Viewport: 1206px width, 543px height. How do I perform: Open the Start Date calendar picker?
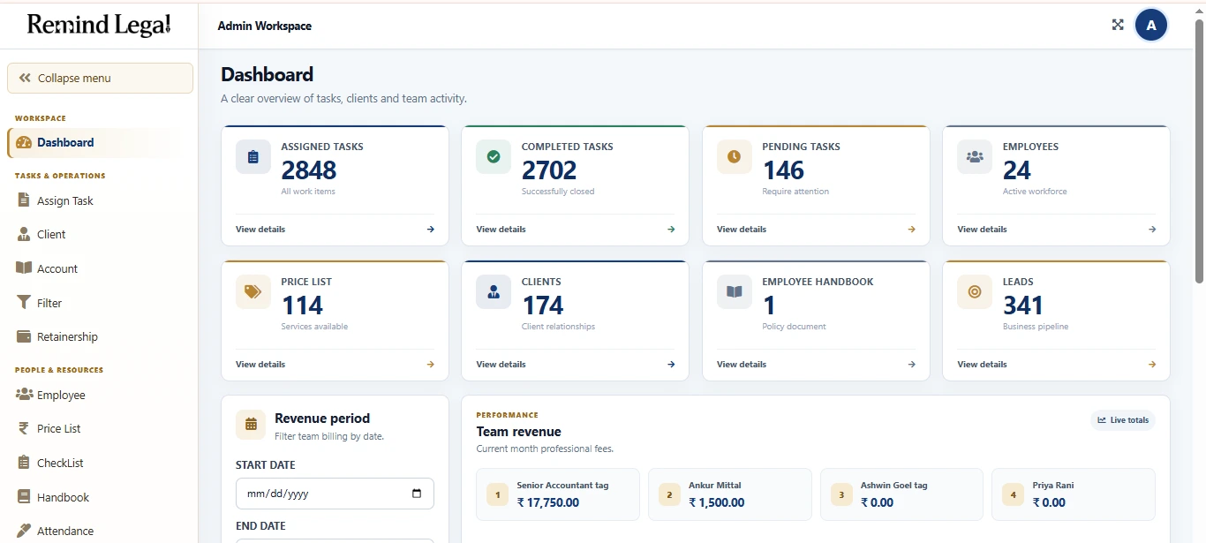(x=417, y=494)
